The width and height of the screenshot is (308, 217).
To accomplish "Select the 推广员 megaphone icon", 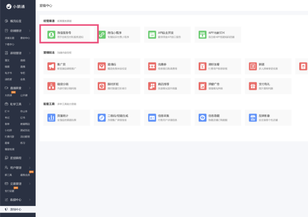I will (x=51, y=66).
